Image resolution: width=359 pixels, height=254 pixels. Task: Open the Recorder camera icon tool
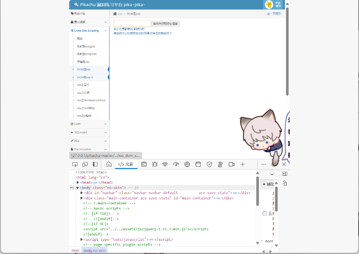tap(232, 164)
